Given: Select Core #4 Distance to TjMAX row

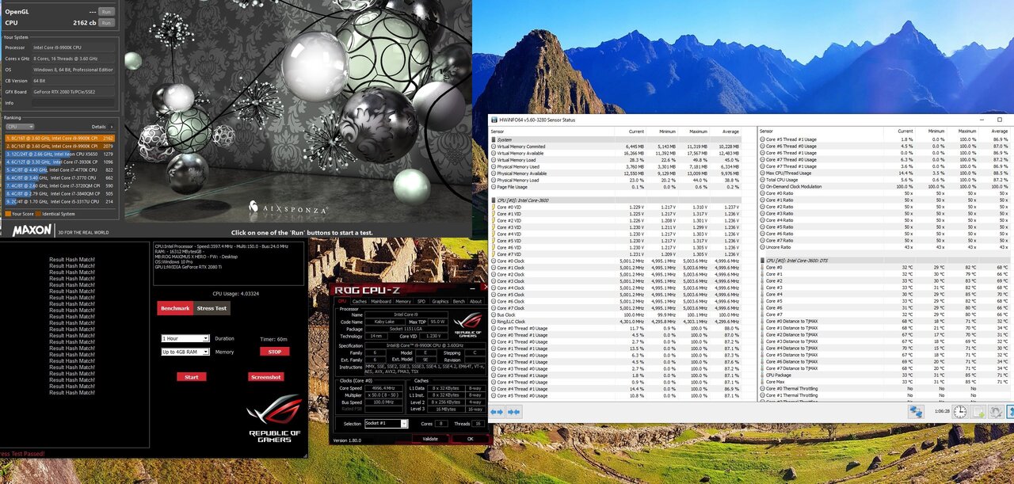Looking at the screenshot, I should tap(883, 348).
